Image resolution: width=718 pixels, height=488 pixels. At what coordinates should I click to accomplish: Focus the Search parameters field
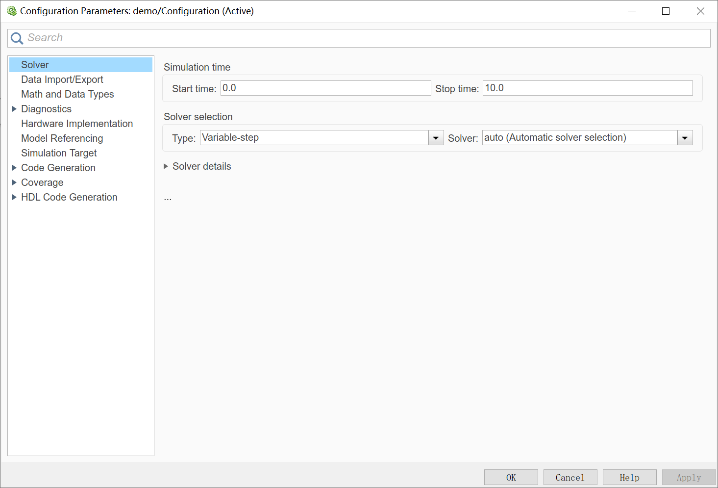pyautogui.click(x=359, y=38)
